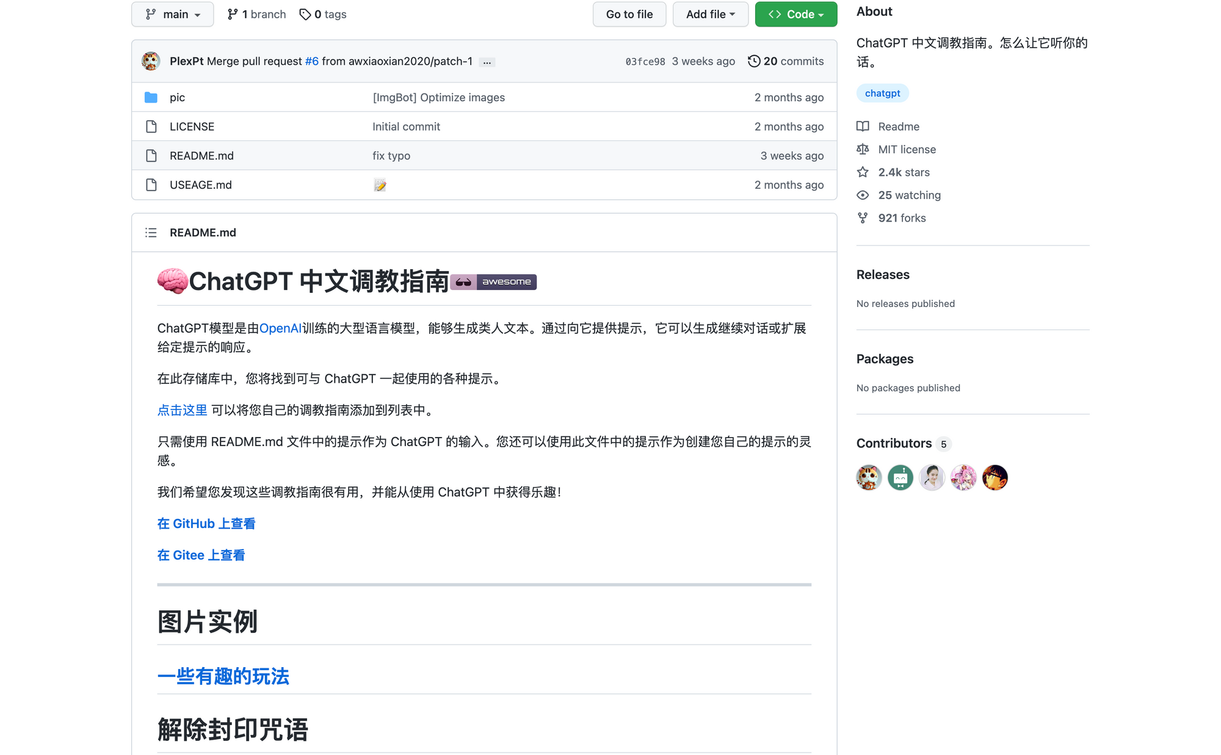Follow the 点击这里 link

[x=183, y=410]
